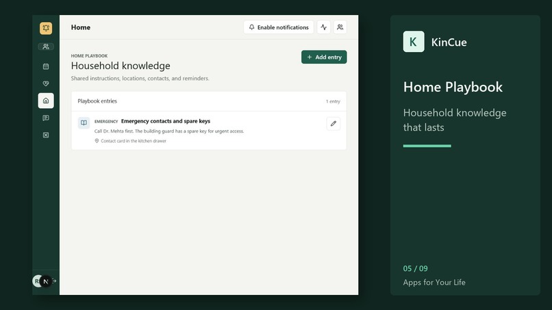Click the Household knowledge heading
This screenshot has height=310, width=552.
[x=121, y=66]
